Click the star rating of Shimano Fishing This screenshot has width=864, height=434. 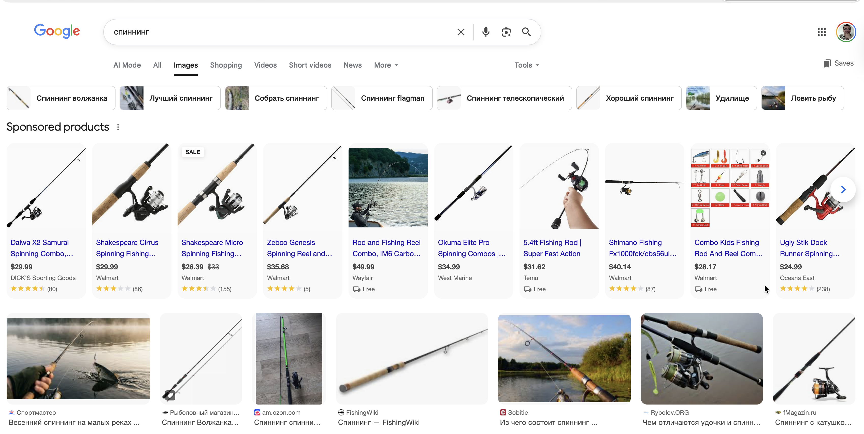coord(626,289)
